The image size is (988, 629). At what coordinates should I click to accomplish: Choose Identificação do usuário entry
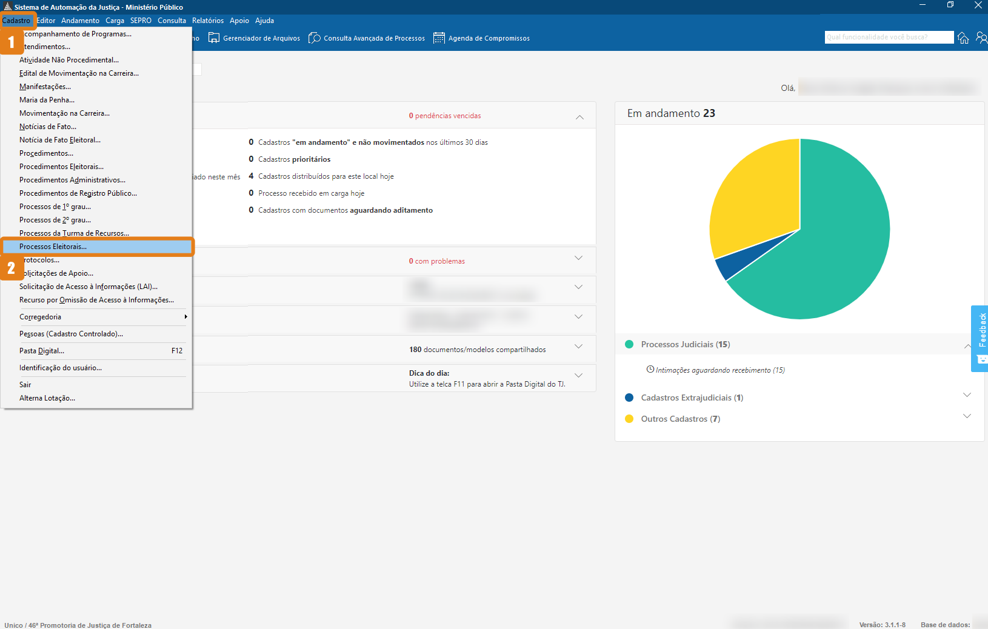click(x=97, y=368)
